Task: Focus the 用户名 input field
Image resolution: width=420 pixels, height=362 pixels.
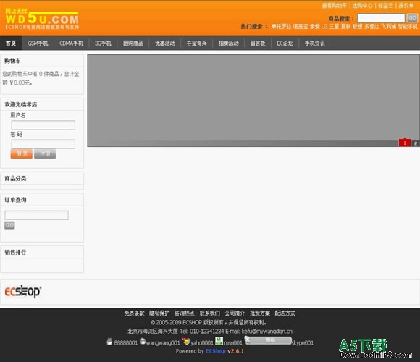Action: 43,125
